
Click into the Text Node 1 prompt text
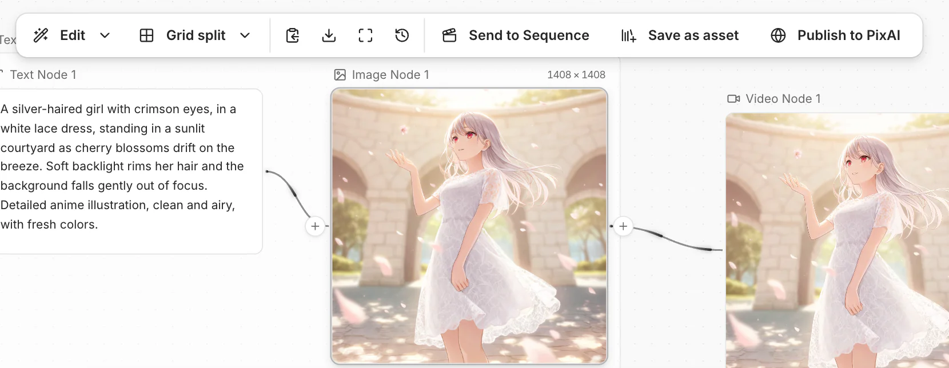(122, 167)
